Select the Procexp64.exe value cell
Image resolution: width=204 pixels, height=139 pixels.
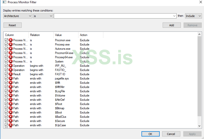pos(64,57)
